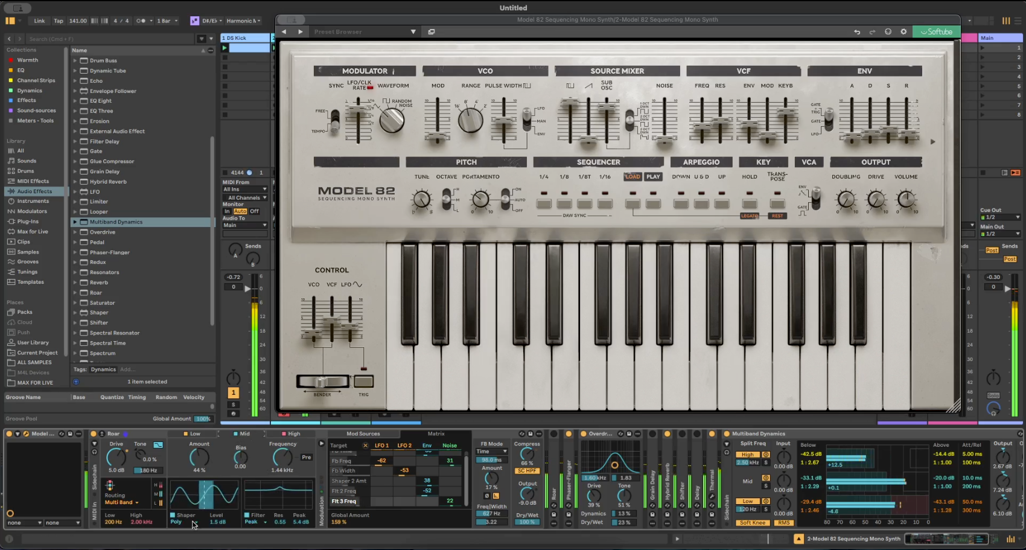1026x550 pixels.
Task: Toggle the Roar device activator on or off
Action: [x=94, y=433]
